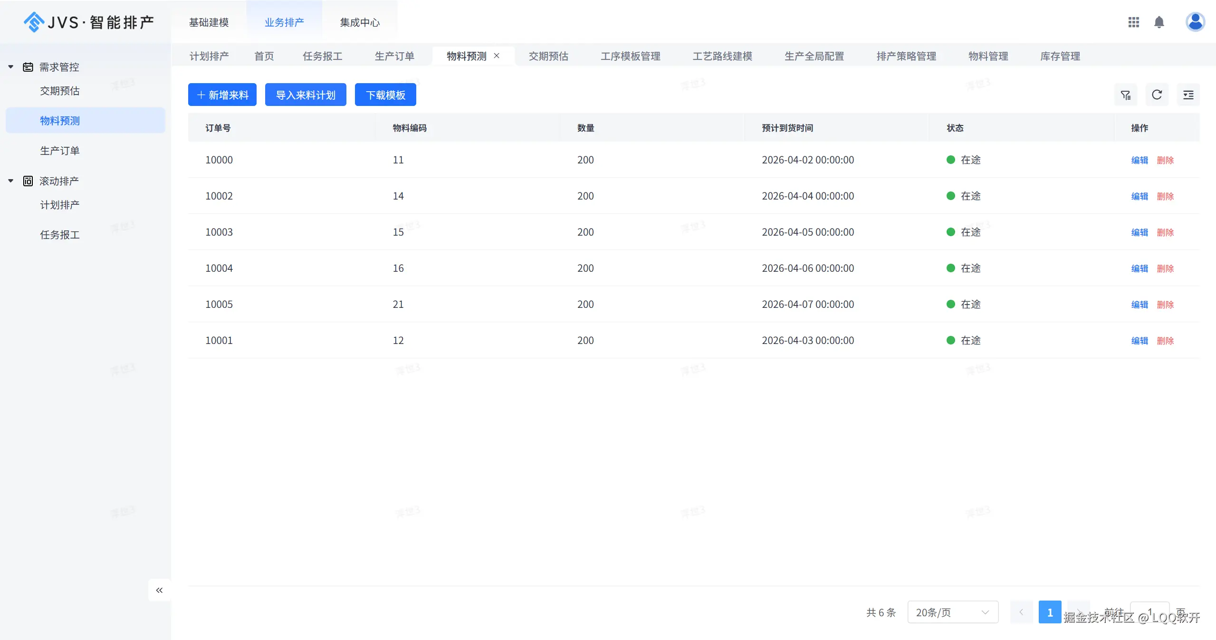Click 编辑 for order 10003

1139,232
